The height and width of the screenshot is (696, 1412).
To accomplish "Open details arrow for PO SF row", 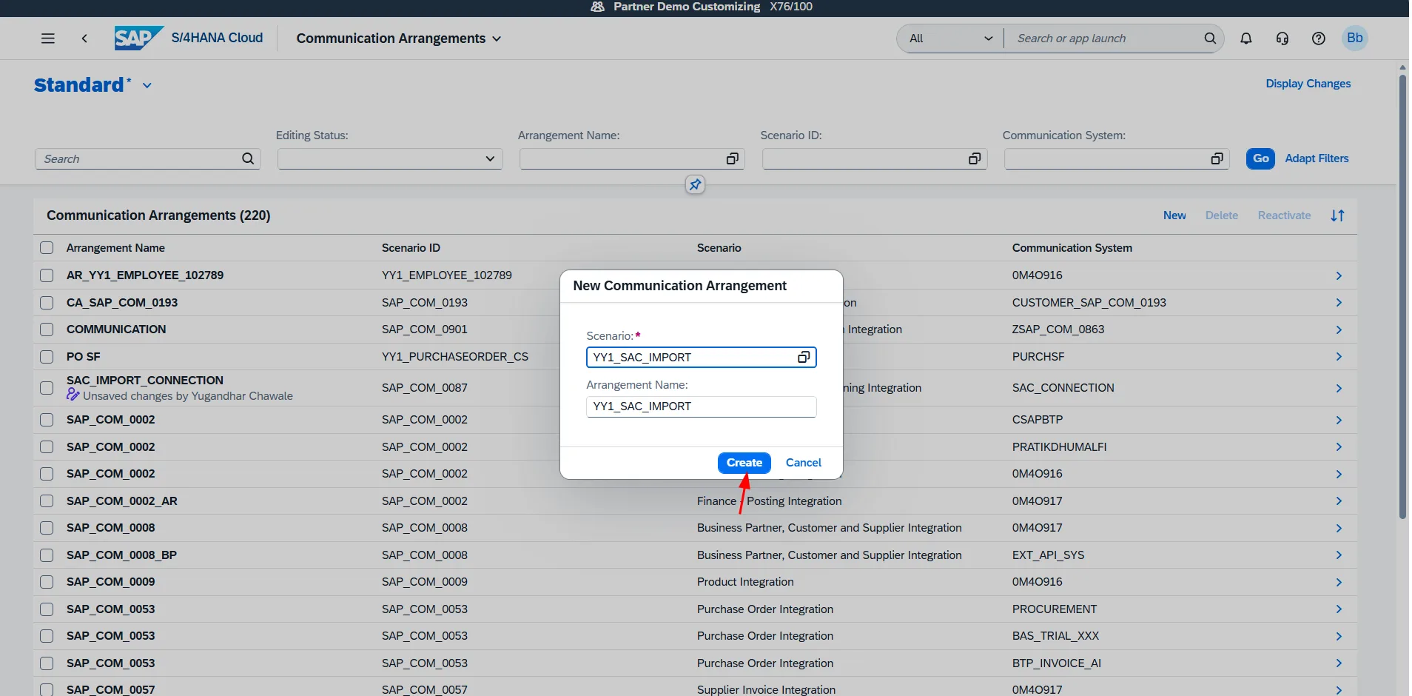I will click(x=1339, y=357).
